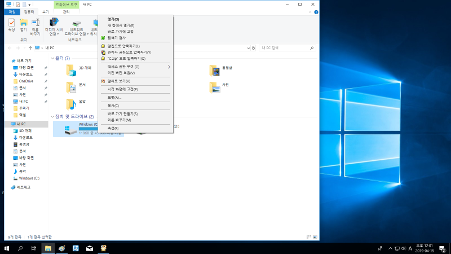Viewport: 451px width, 254px height.
Task: Open Task View on the taskbar
Action: point(34,248)
